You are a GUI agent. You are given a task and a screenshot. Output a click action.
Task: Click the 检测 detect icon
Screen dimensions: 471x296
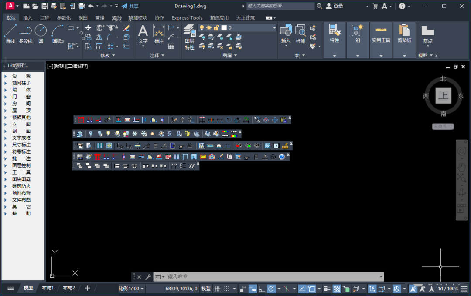(300, 34)
